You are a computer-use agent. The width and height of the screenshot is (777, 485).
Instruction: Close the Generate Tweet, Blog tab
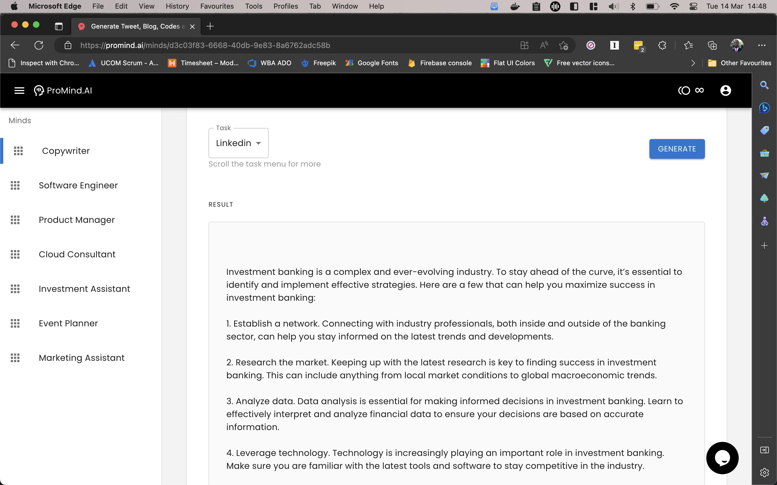(192, 27)
